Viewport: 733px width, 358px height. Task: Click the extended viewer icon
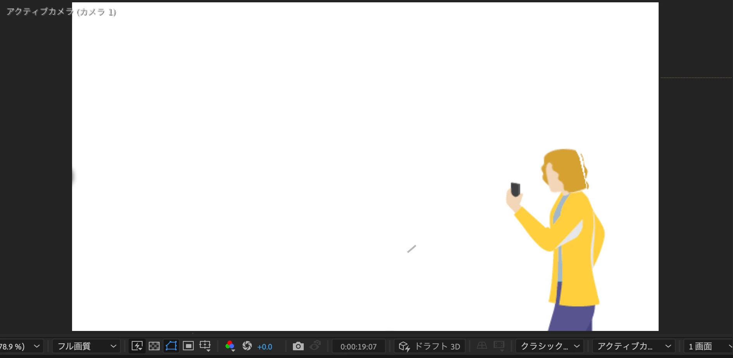499,346
